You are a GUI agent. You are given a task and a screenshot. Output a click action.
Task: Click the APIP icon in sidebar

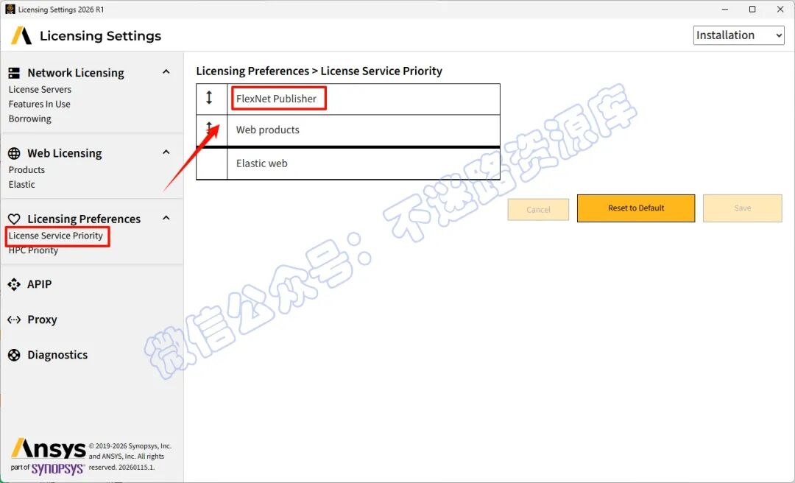click(x=14, y=284)
